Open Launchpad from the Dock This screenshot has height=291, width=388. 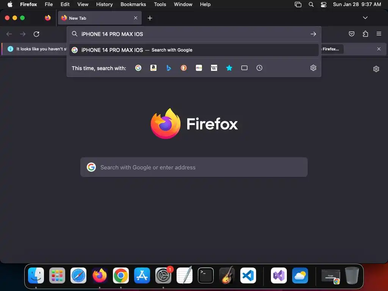(x=57, y=275)
